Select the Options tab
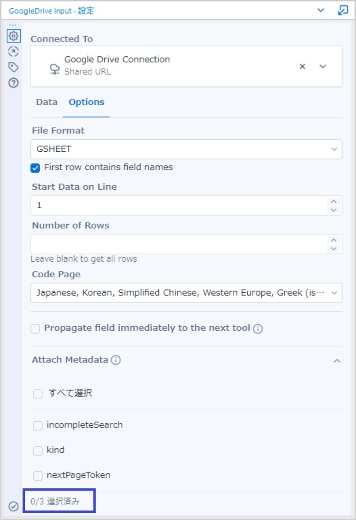The width and height of the screenshot is (356, 520). click(86, 102)
